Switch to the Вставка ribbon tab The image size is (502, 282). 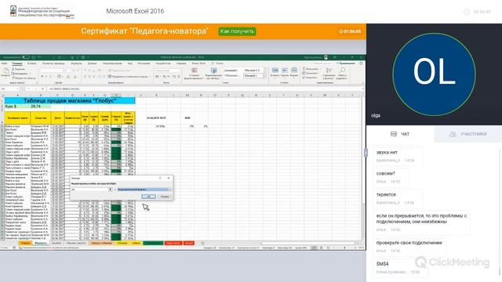tap(31, 63)
